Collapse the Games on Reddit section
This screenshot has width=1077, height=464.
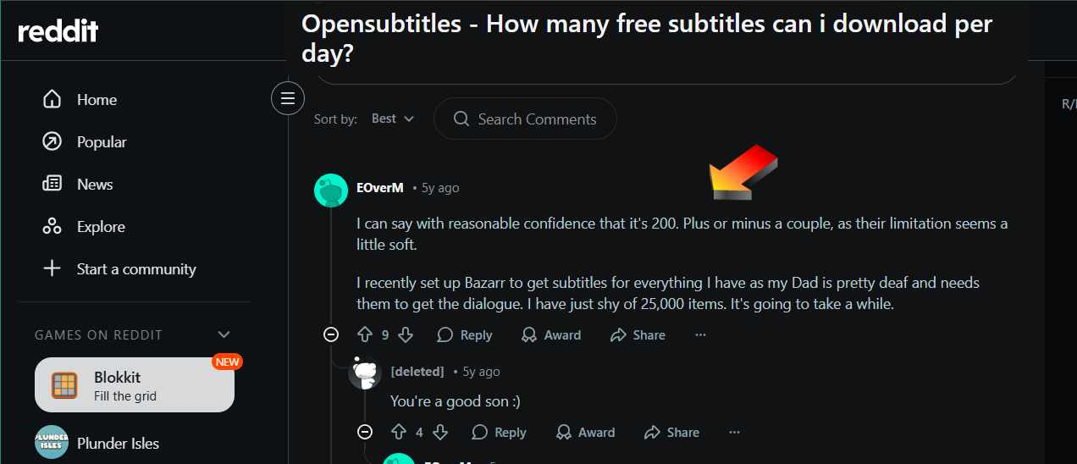224,335
